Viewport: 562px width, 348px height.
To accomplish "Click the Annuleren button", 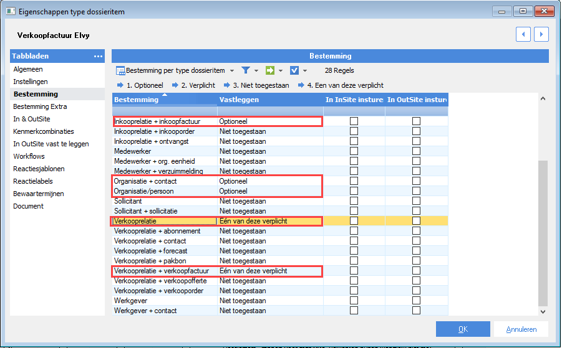I will click(521, 329).
